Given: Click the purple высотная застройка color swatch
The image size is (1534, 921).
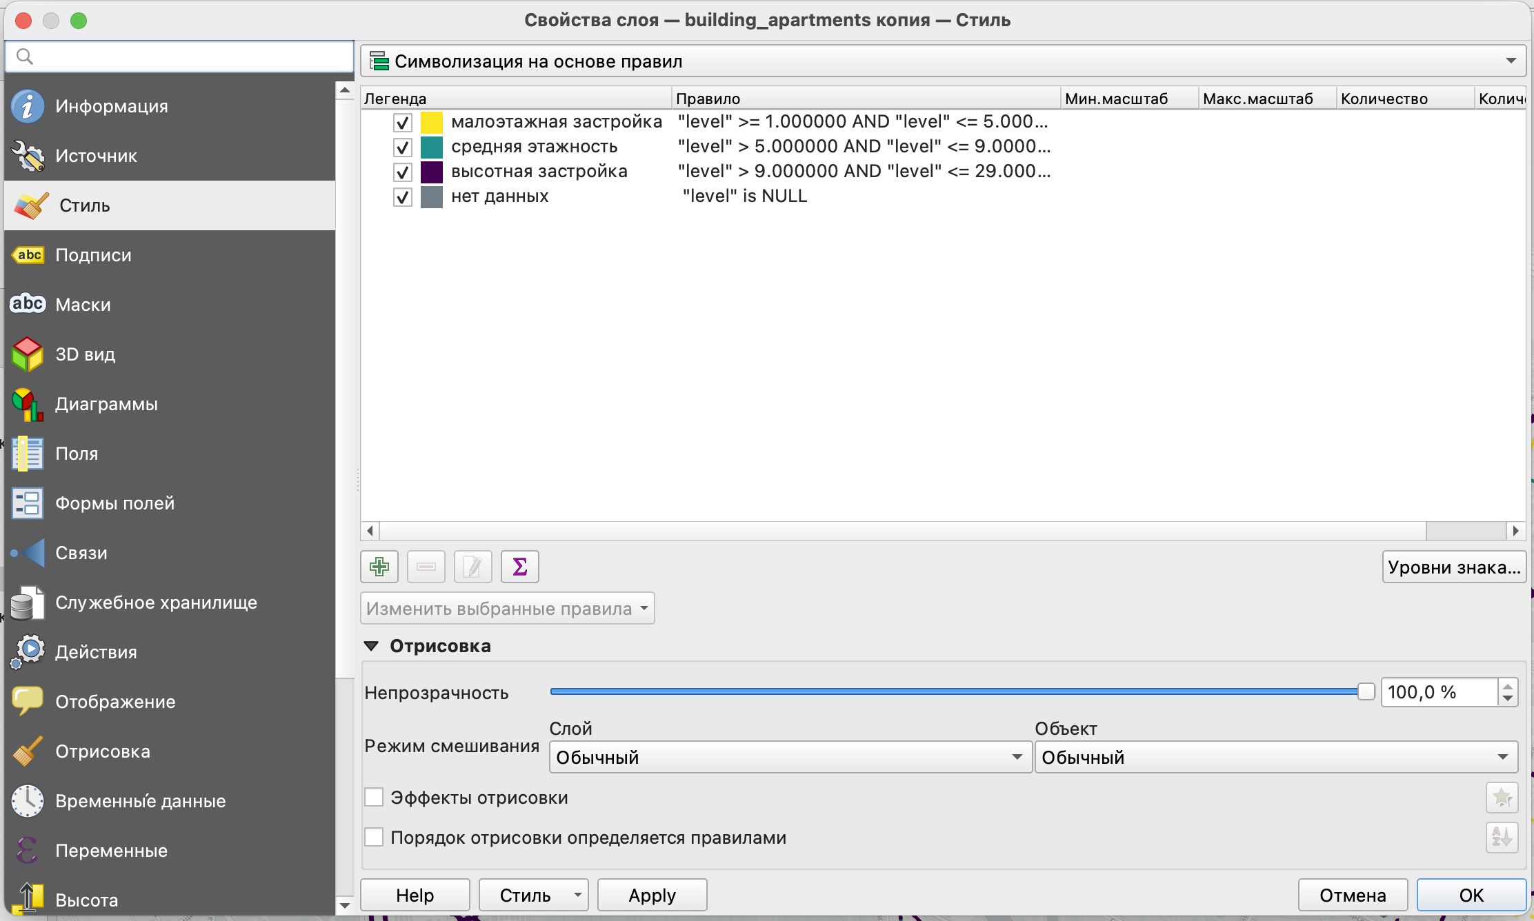Looking at the screenshot, I should point(432,172).
